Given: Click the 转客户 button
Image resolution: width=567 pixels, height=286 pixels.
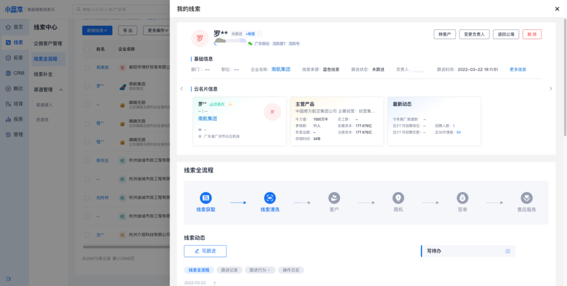Looking at the screenshot, I should [445, 34].
